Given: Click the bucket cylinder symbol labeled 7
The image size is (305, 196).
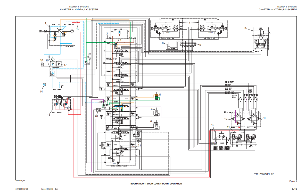Looking at the screenshot, I should [x=156, y=113].
